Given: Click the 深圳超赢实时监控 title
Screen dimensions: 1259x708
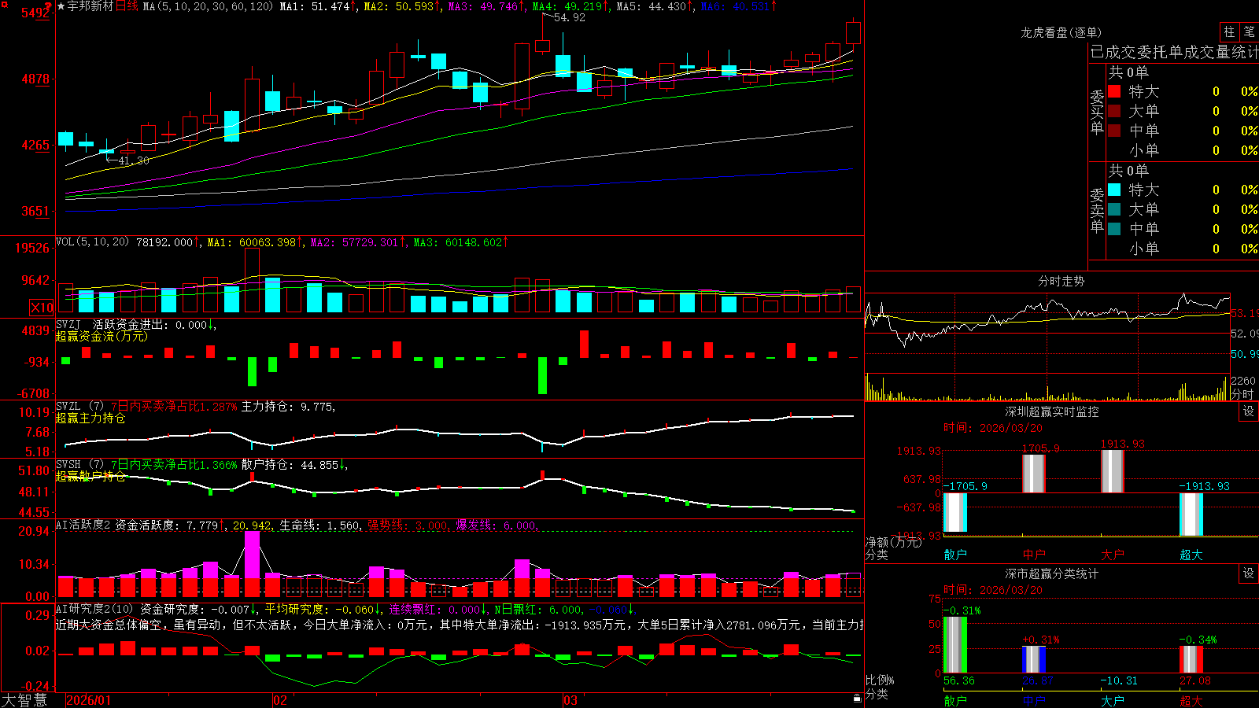Looking at the screenshot, I should point(1052,411).
